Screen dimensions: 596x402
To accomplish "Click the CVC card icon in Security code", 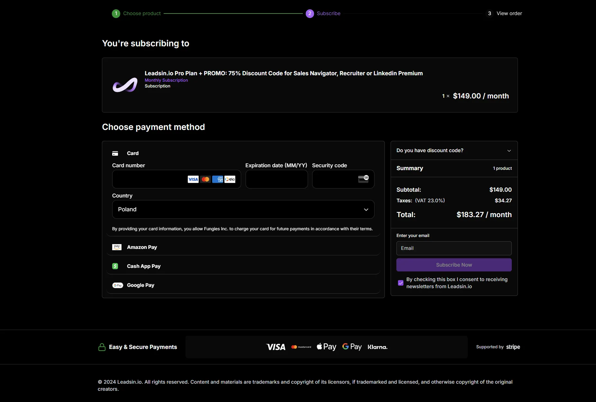I will (x=363, y=179).
